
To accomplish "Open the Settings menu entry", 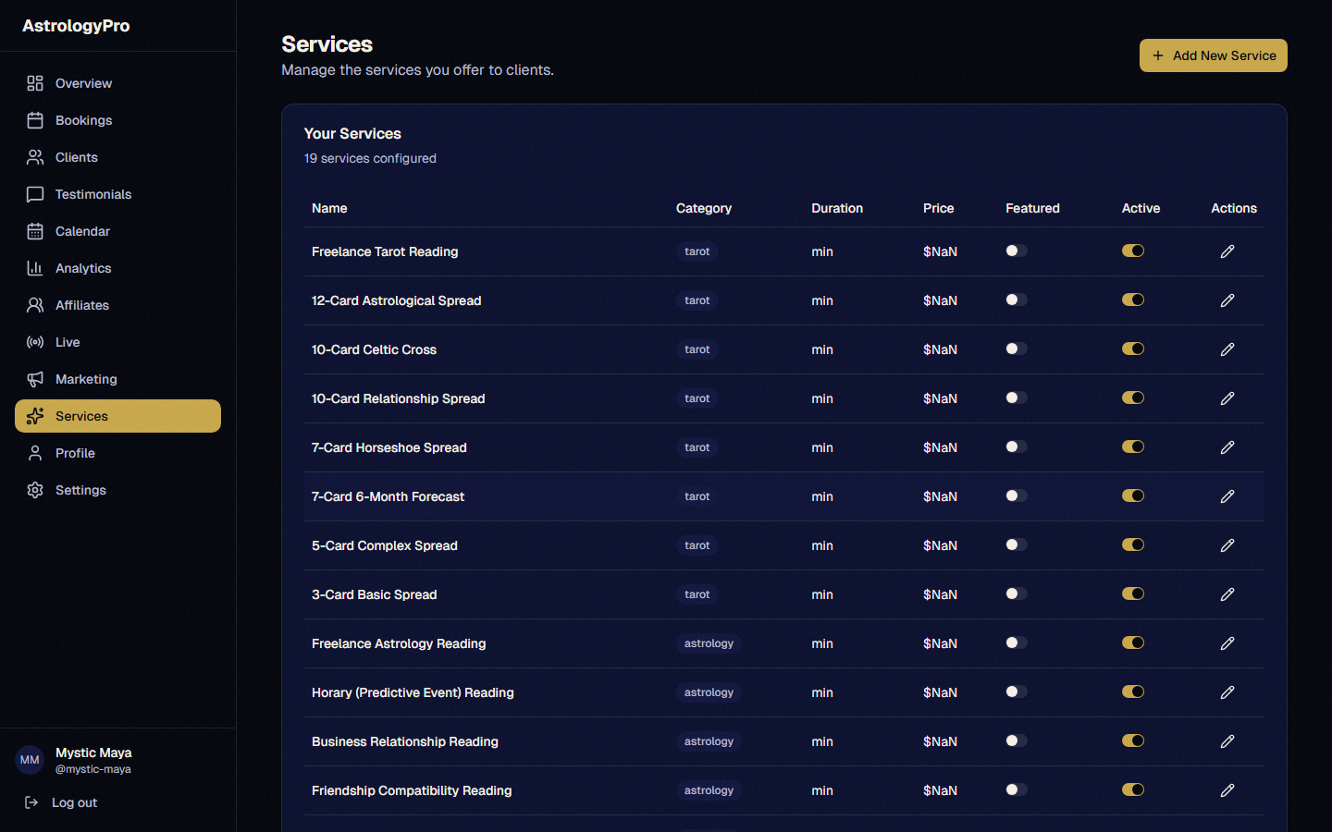I will 80,490.
